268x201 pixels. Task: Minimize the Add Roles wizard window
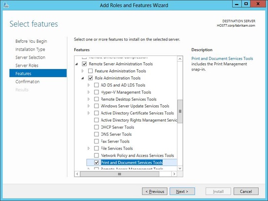tap(237, 4)
